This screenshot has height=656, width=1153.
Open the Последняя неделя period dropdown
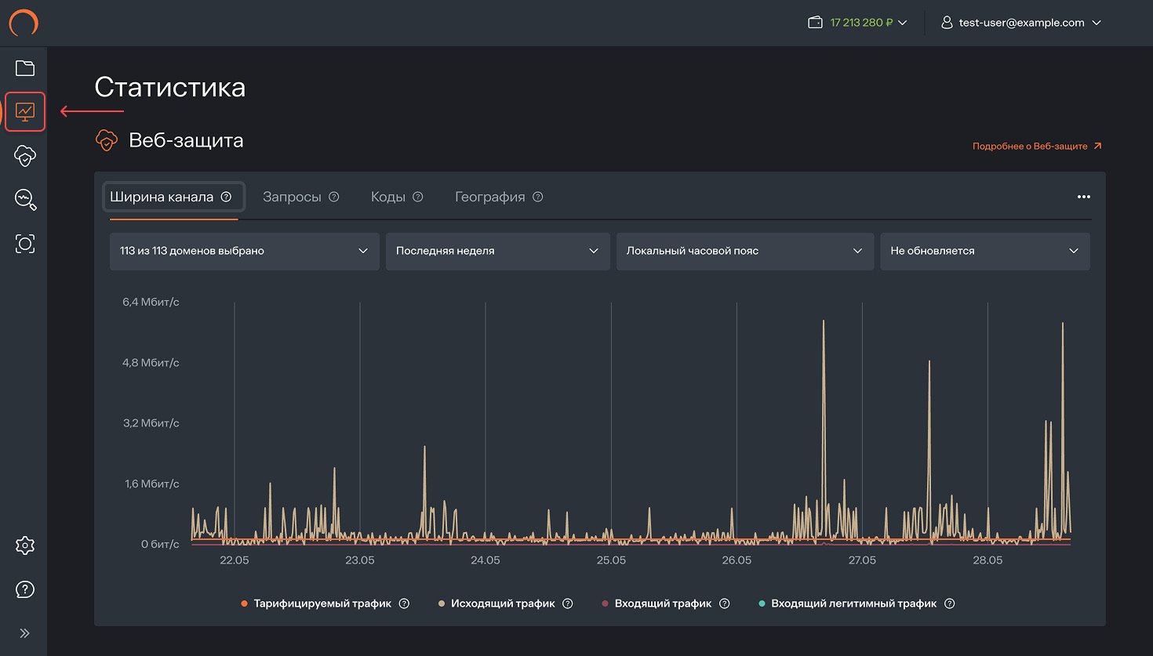click(497, 251)
